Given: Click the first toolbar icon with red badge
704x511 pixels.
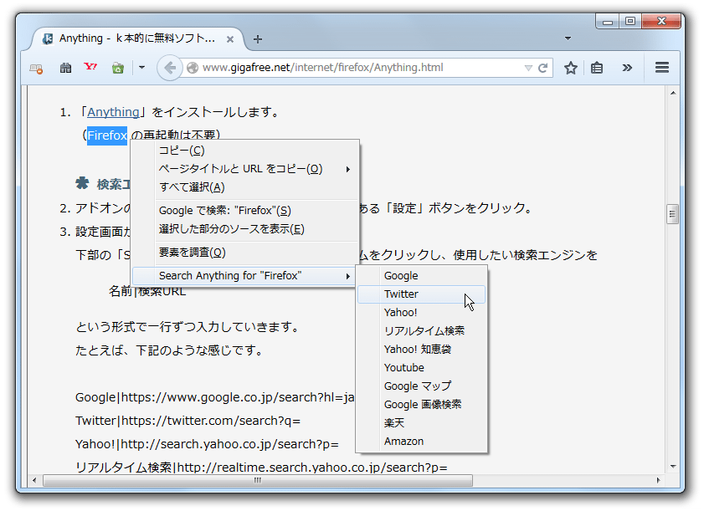Looking at the screenshot, I should (x=36, y=69).
